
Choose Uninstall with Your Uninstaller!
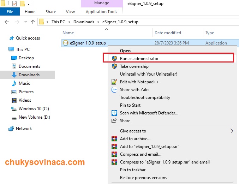[x=172, y=74]
